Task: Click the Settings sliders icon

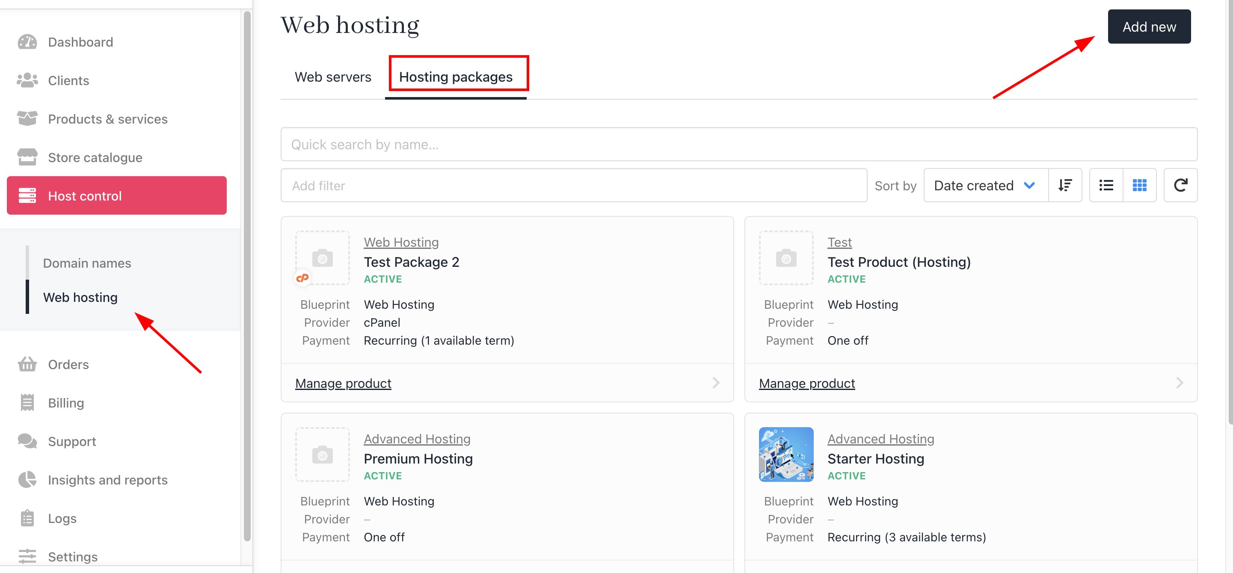Action: 27,556
